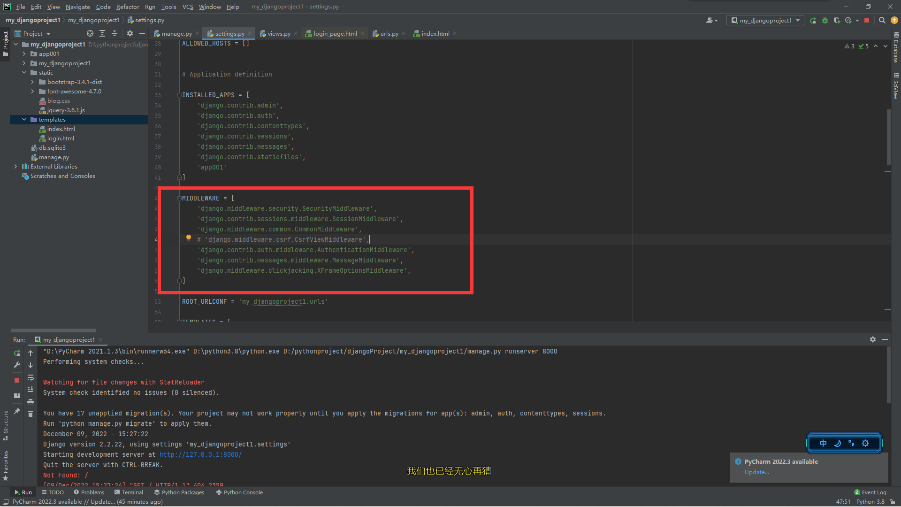Expand the bootstrap-3.4.1-dist folder
This screenshot has height=507, width=901.
tap(33, 82)
